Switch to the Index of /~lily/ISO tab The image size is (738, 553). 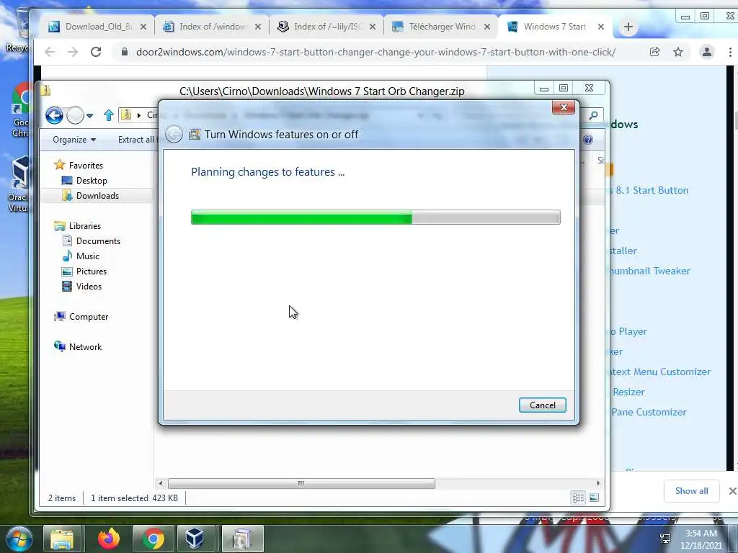point(326,27)
